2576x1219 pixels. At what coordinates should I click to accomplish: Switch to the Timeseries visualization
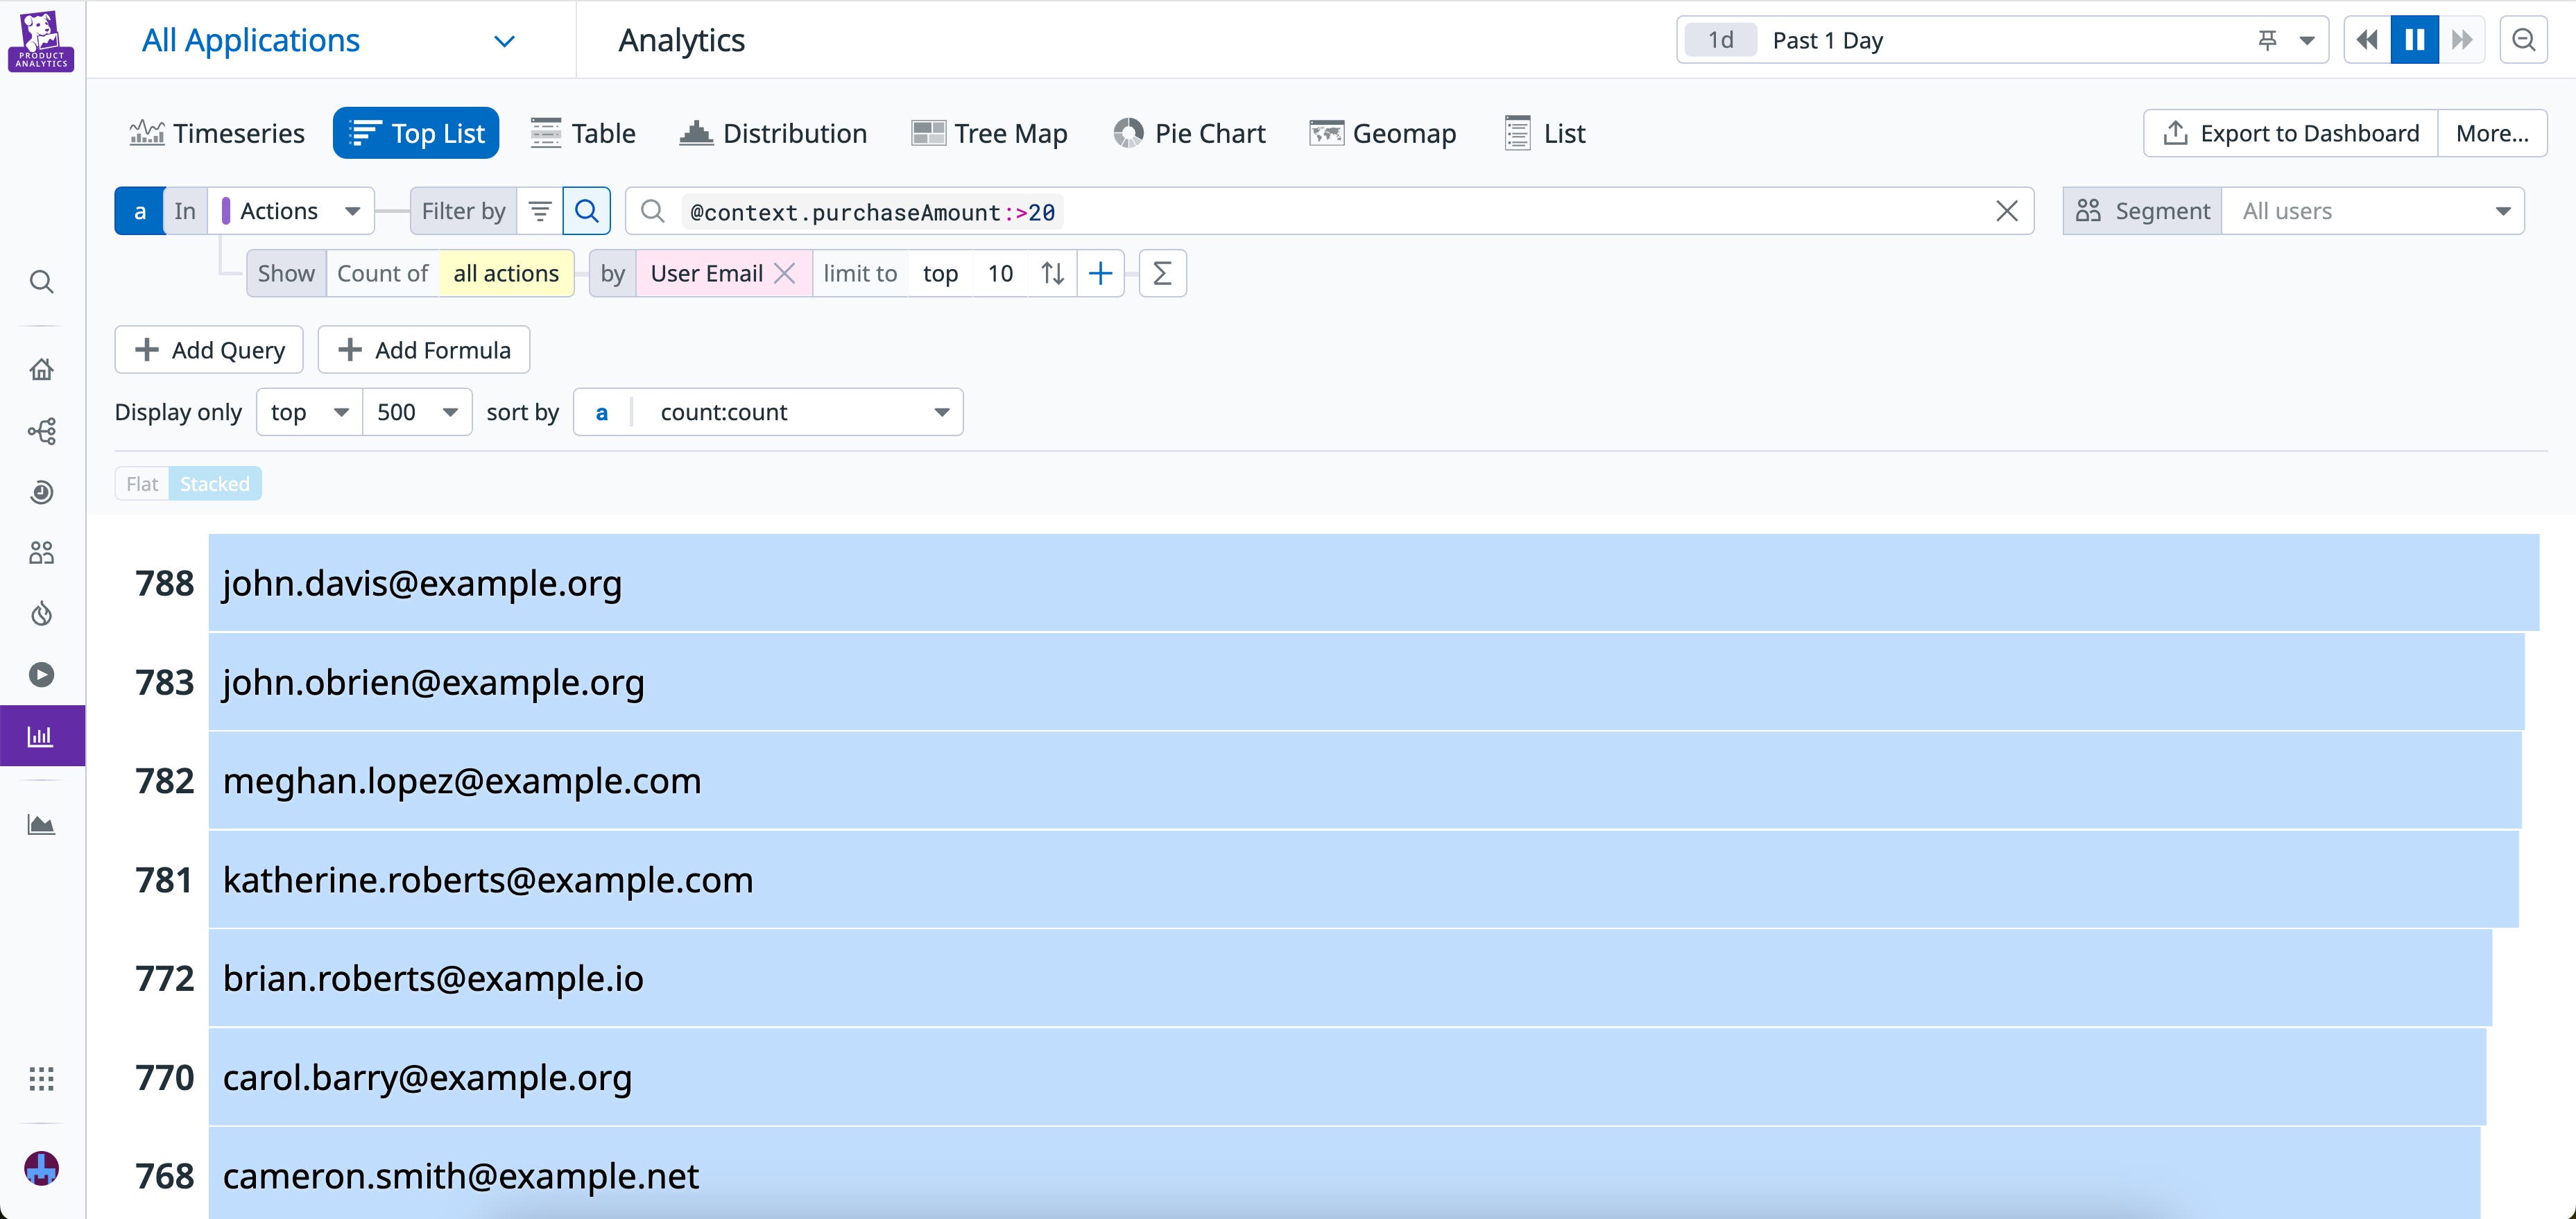(217, 133)
